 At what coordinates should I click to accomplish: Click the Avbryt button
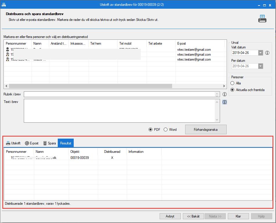(170, 216)
